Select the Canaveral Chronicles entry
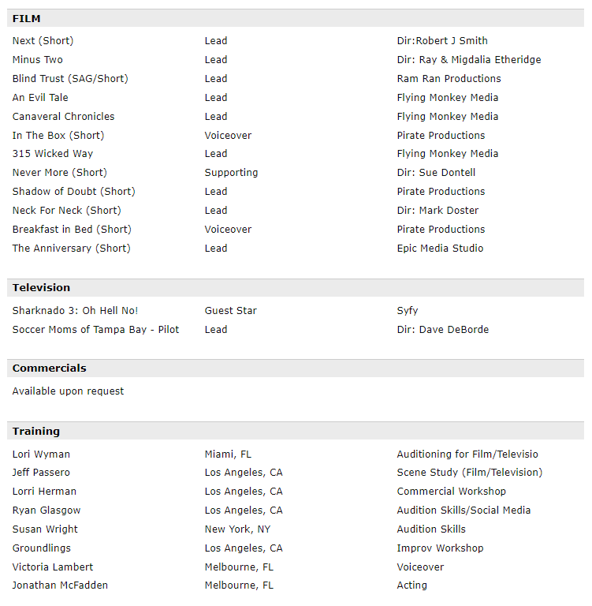Screen dimensions: 592x606 [x=63, y=116]
